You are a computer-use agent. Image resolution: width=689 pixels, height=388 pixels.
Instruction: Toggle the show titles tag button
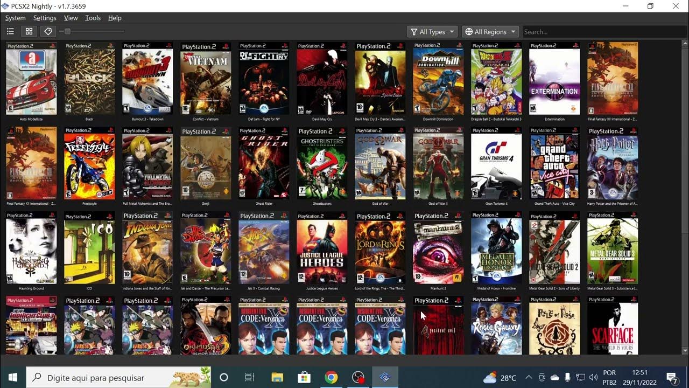tap(48, 32)
